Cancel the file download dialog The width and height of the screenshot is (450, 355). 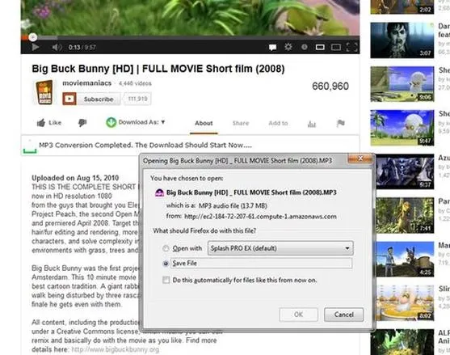[x=344, y=315]
